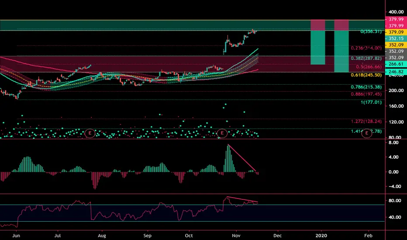Click the red stop-loss zone of second position
The height and width of the screenshot is (240, 407).
click(x=341, y=25)
